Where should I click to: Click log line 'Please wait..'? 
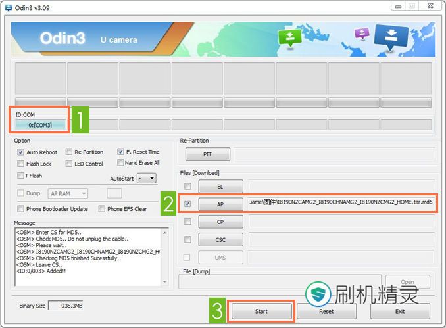click(41, 245)
